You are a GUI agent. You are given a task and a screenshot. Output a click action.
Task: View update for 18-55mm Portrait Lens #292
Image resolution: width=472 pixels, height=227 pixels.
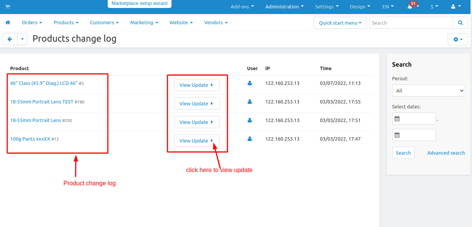tap(197, 122)
